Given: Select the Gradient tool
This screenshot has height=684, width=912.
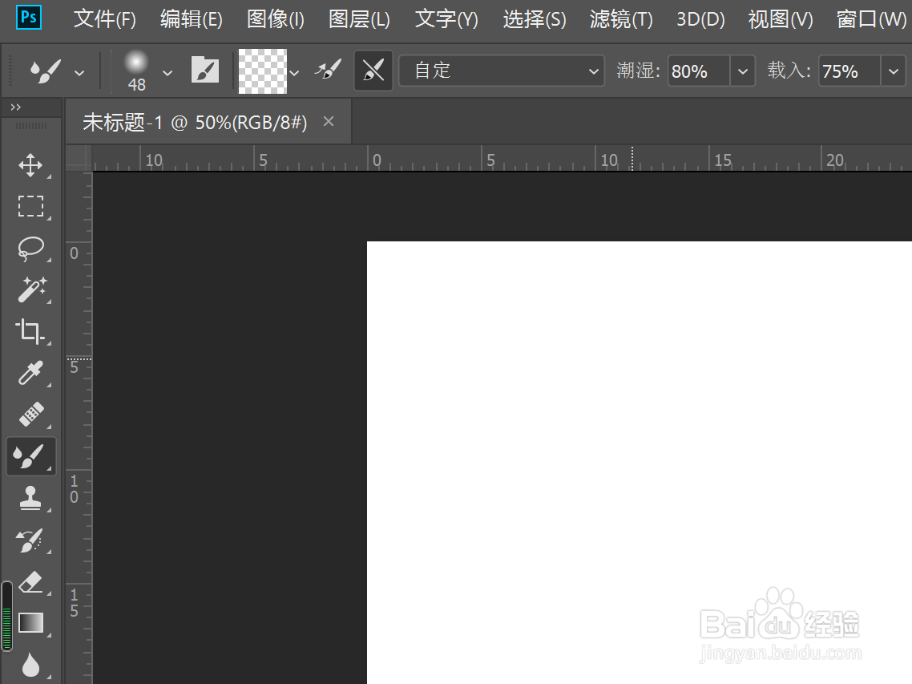Looking at the screenshot, I should (x=30, y=622).
